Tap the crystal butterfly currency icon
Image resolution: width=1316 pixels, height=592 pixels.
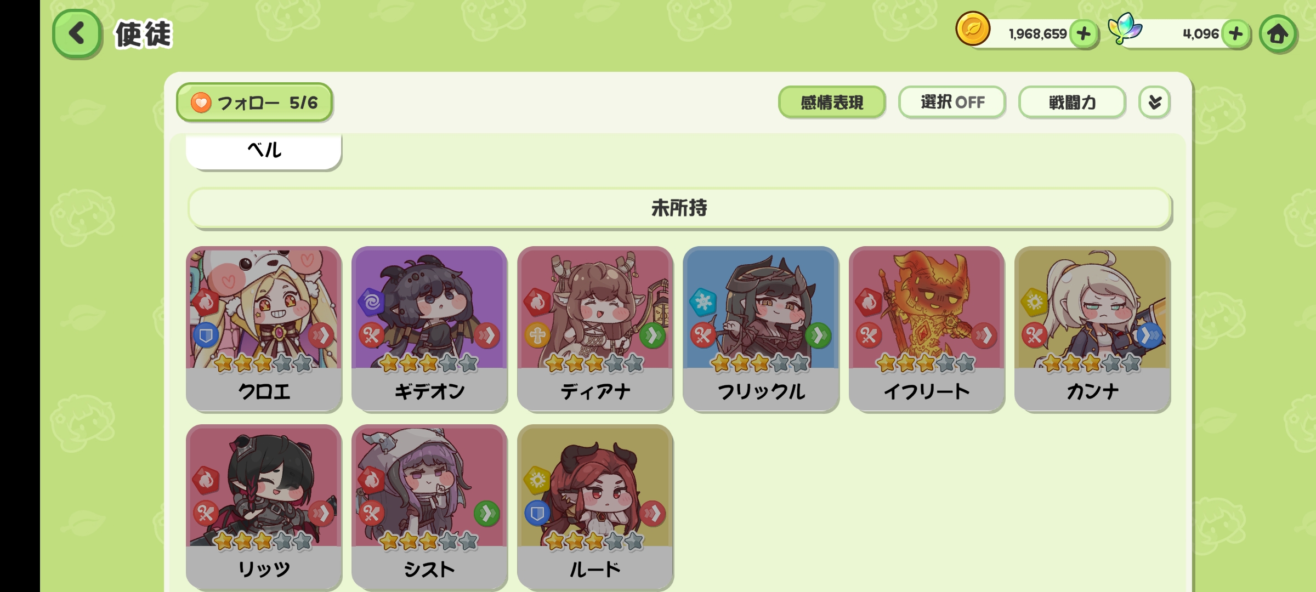click(x=1125, y=29)
